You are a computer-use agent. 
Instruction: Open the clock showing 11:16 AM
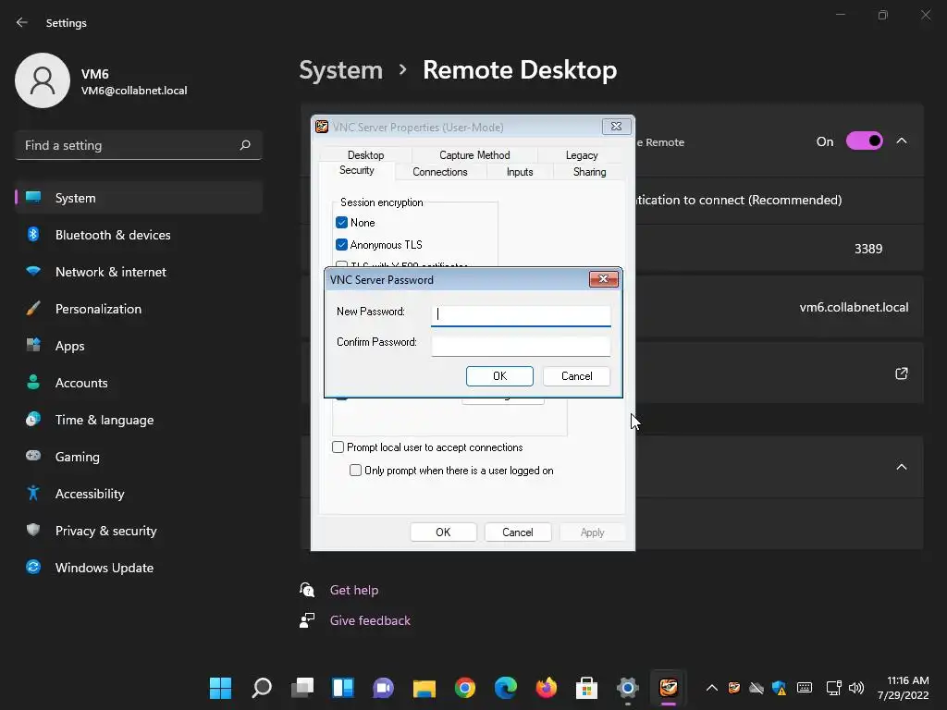point(903,688)
